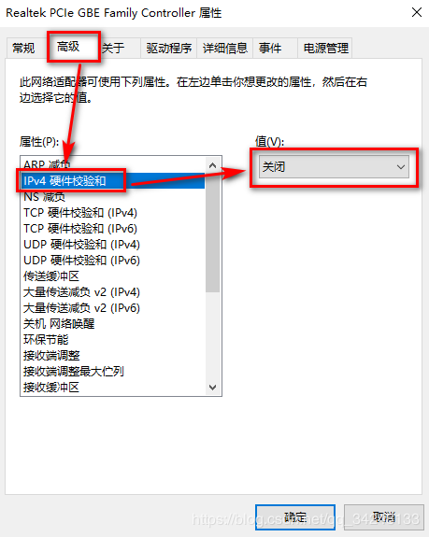Open the 详细信息 tab
429x537 pixels.
tap(224, 48)
